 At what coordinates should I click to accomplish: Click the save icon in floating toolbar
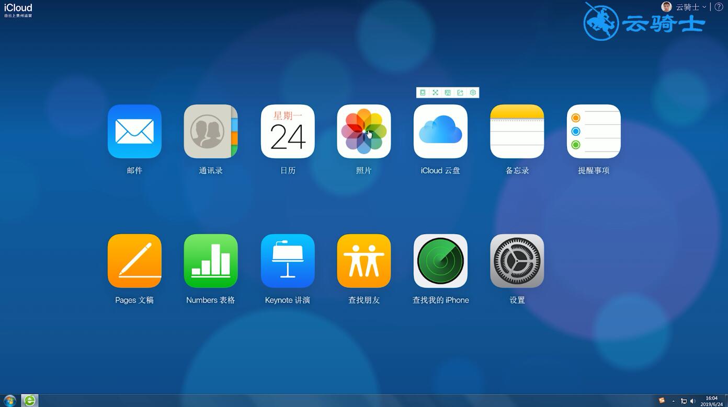tap(448, 92)
